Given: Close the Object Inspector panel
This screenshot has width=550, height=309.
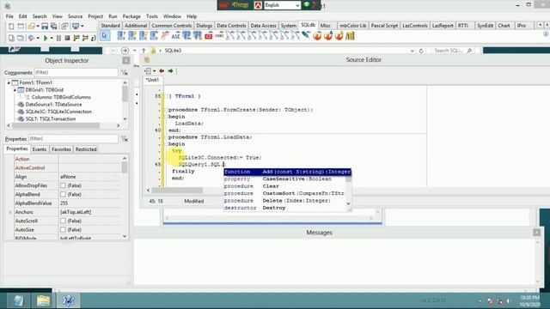Looking at the screenshot, I should [126, 61].
